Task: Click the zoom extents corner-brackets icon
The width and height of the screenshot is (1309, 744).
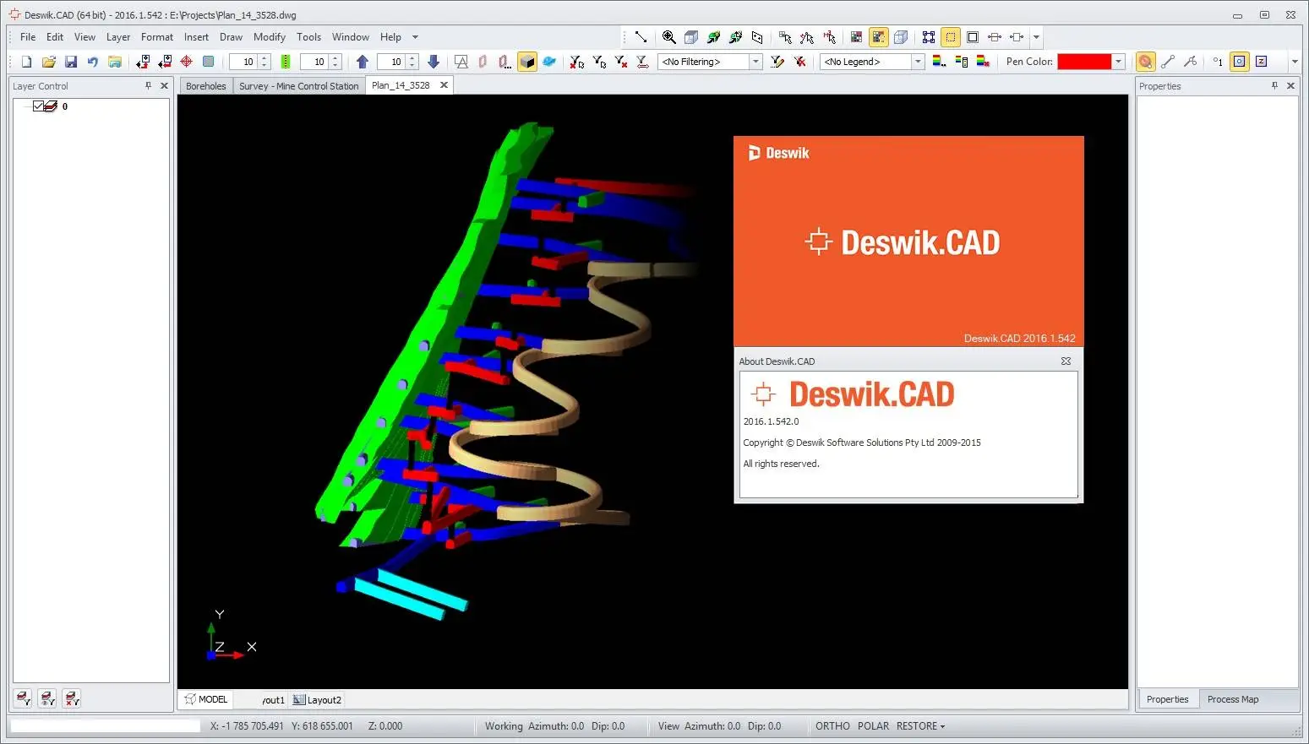Action: (929, 37)
